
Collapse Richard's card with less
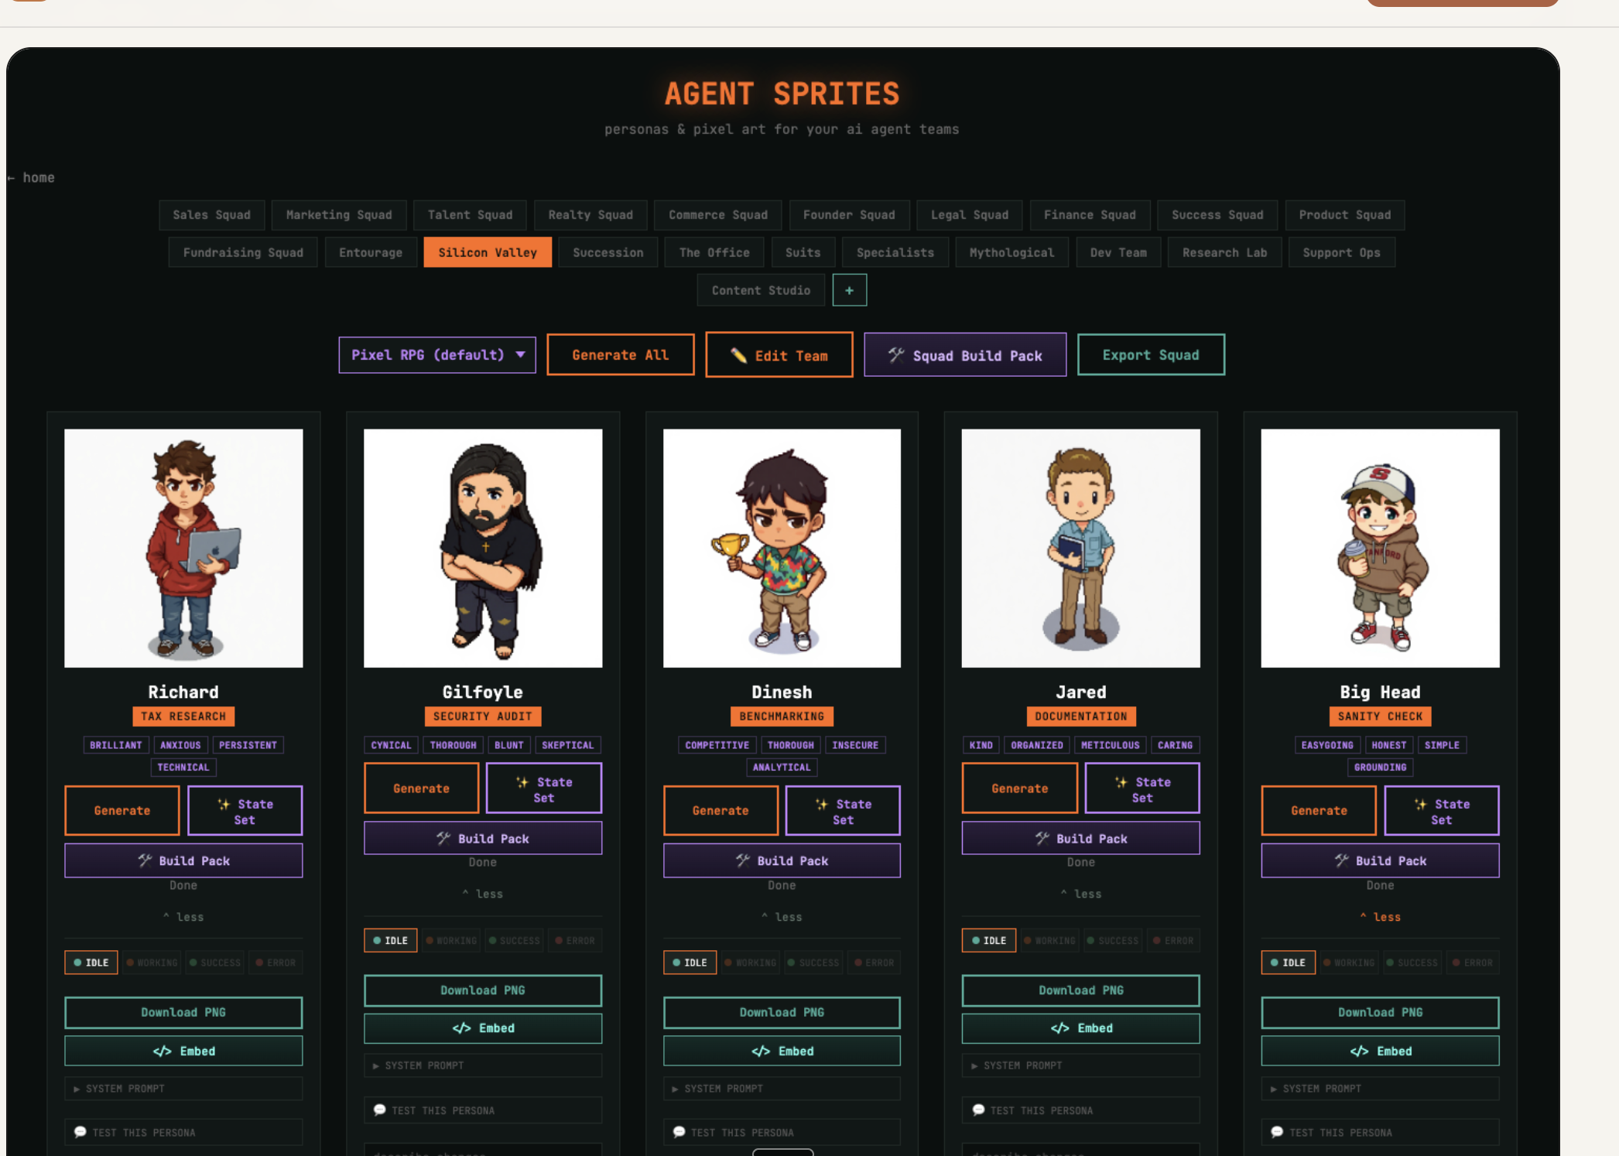coord(183,917)
